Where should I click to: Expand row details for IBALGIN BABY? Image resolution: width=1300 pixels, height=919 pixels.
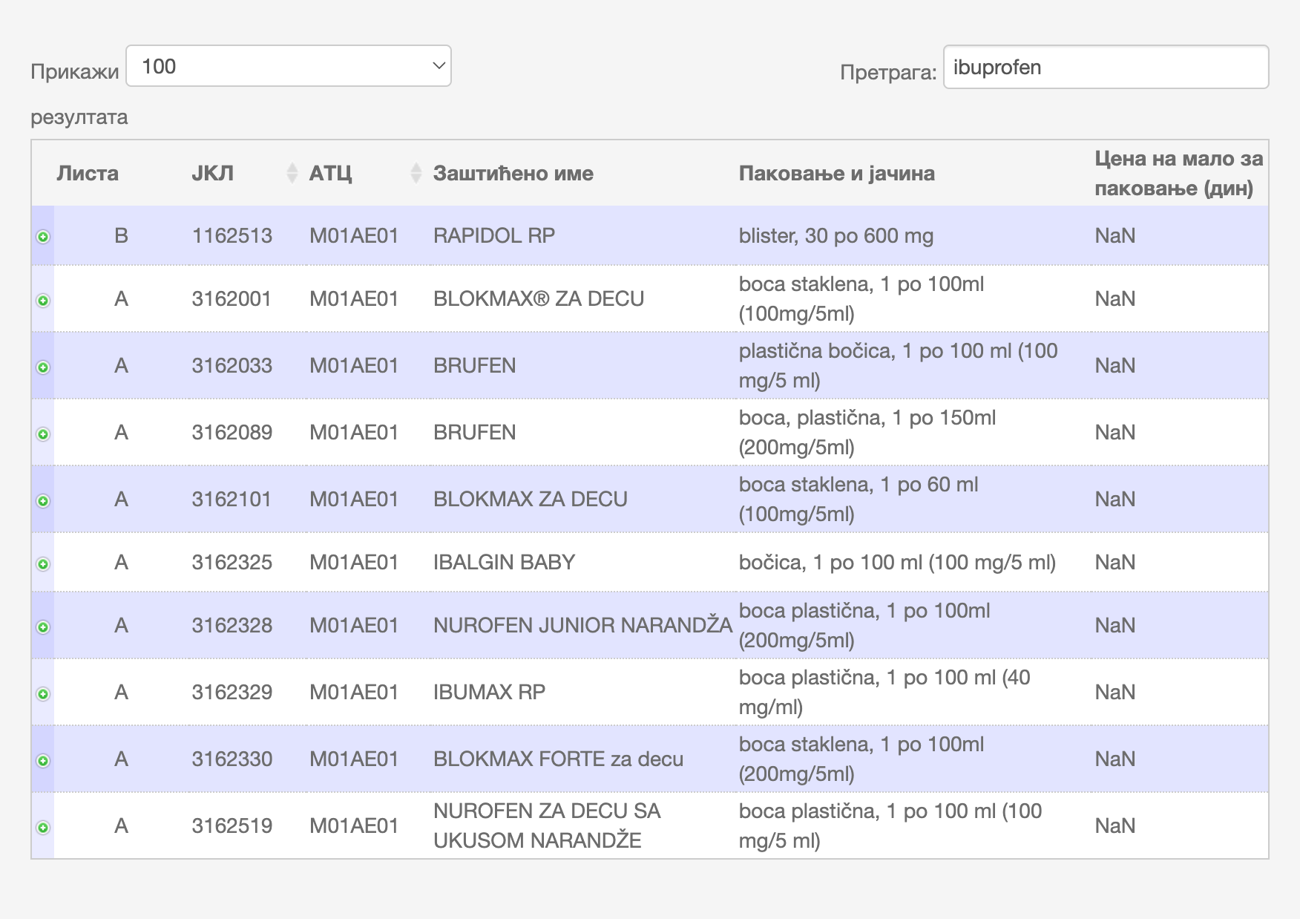coord(43,564)
